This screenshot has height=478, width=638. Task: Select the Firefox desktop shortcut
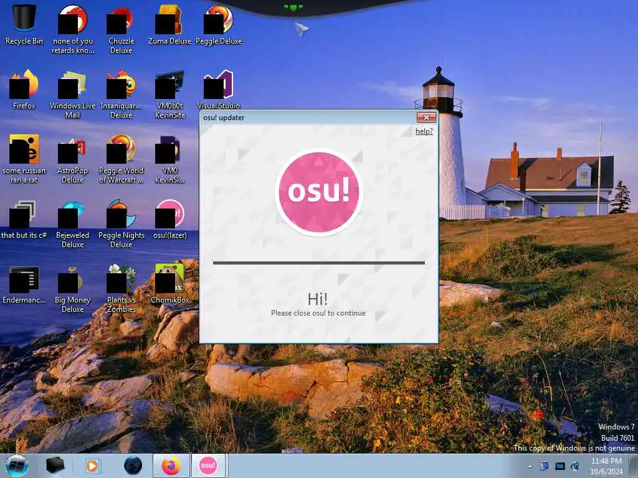(x=24, y=90)
